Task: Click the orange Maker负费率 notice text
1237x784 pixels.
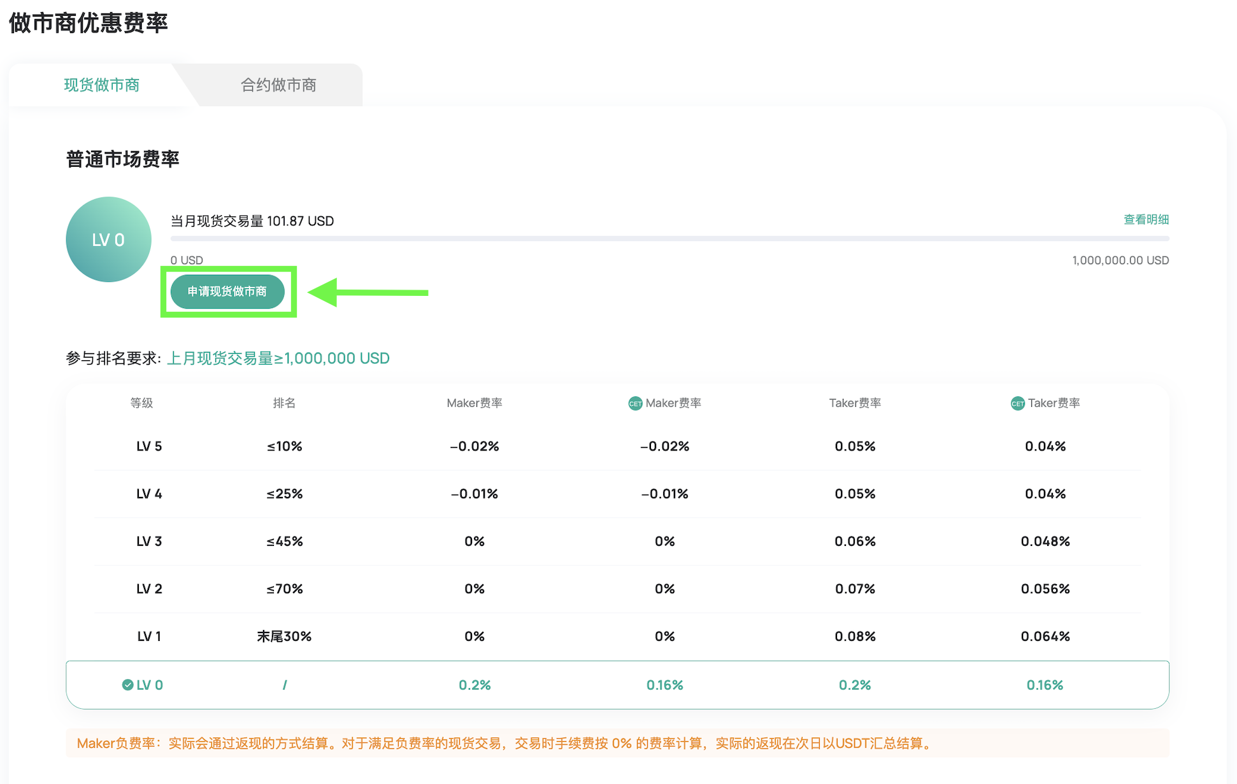Action: pos(506,743)
